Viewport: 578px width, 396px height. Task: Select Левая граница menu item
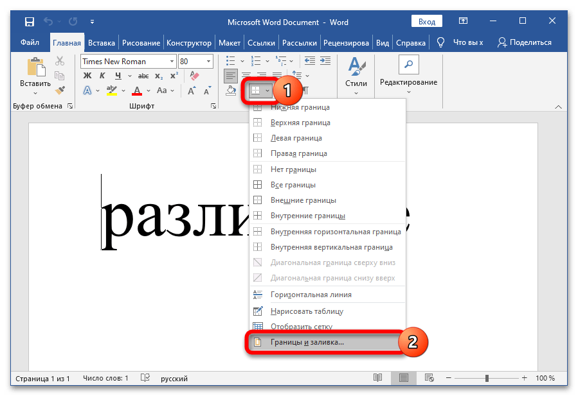(328, 138)
